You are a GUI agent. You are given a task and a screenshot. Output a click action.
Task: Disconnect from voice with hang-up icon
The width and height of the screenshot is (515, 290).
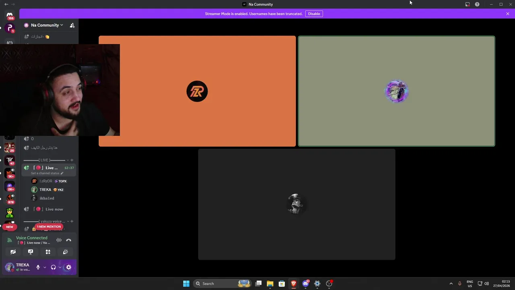click(x=68, y=240)
